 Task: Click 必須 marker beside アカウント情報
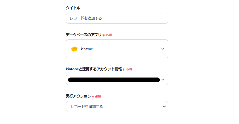pos(129,69)
